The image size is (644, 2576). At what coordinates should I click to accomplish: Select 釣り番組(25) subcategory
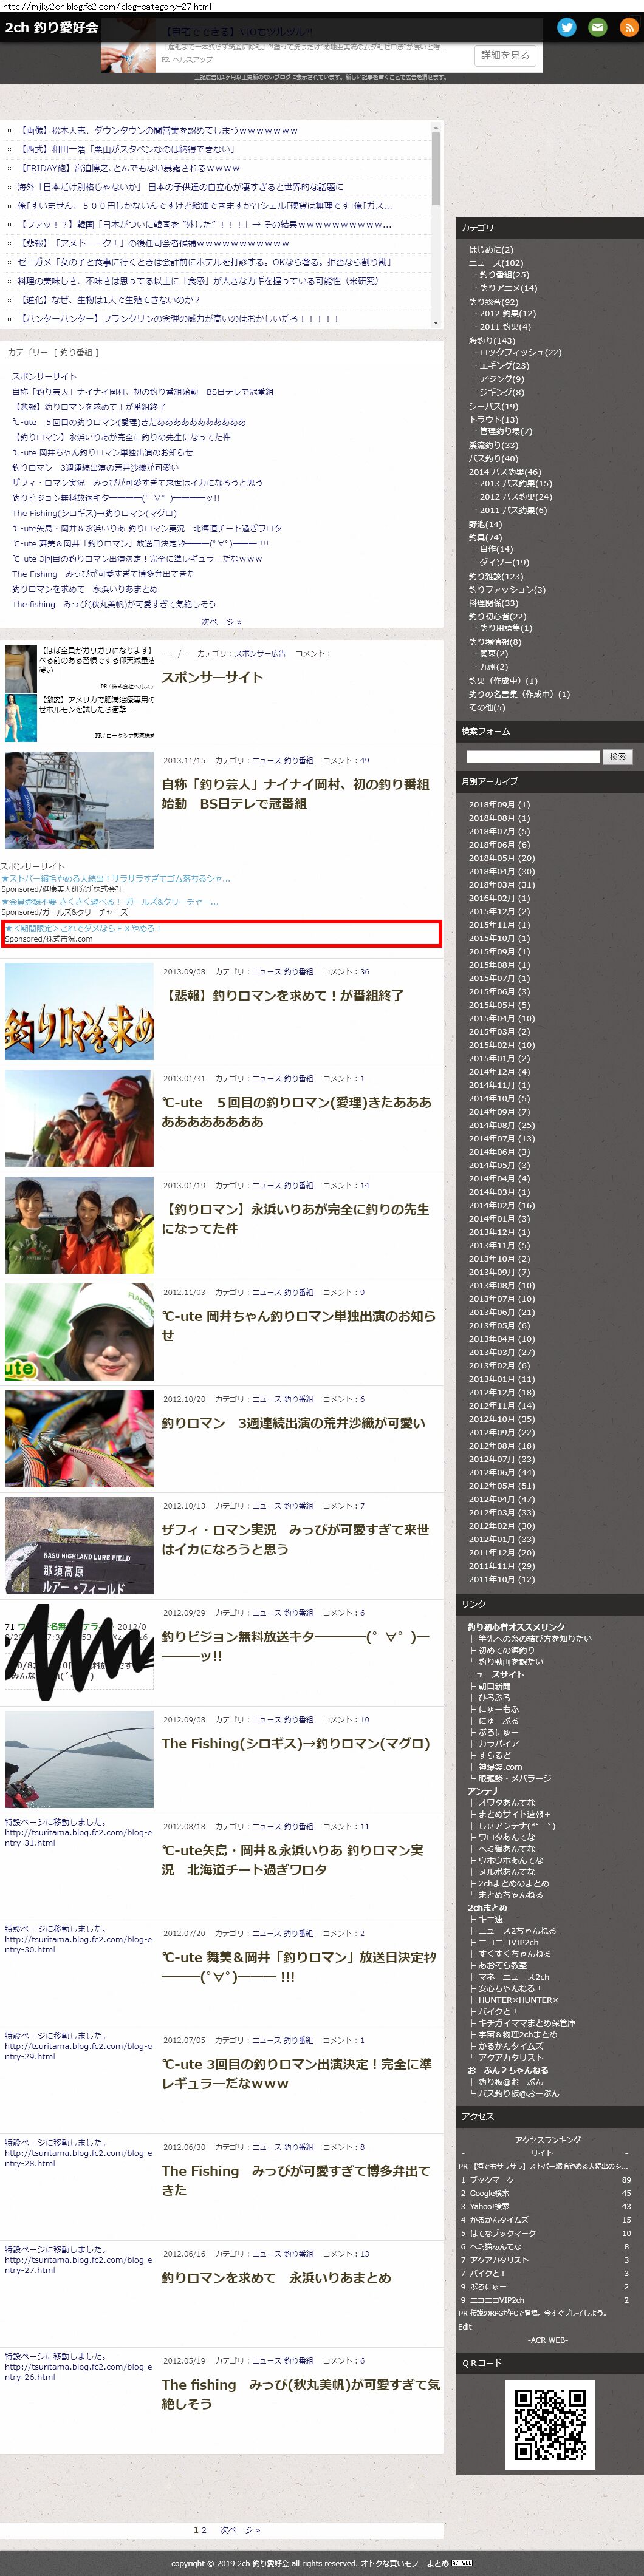505,275
